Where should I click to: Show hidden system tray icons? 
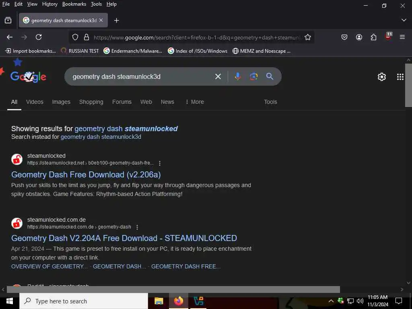pos(331,301)
